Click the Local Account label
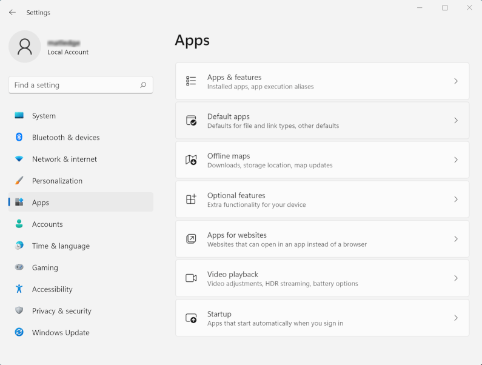 (68, 52)
